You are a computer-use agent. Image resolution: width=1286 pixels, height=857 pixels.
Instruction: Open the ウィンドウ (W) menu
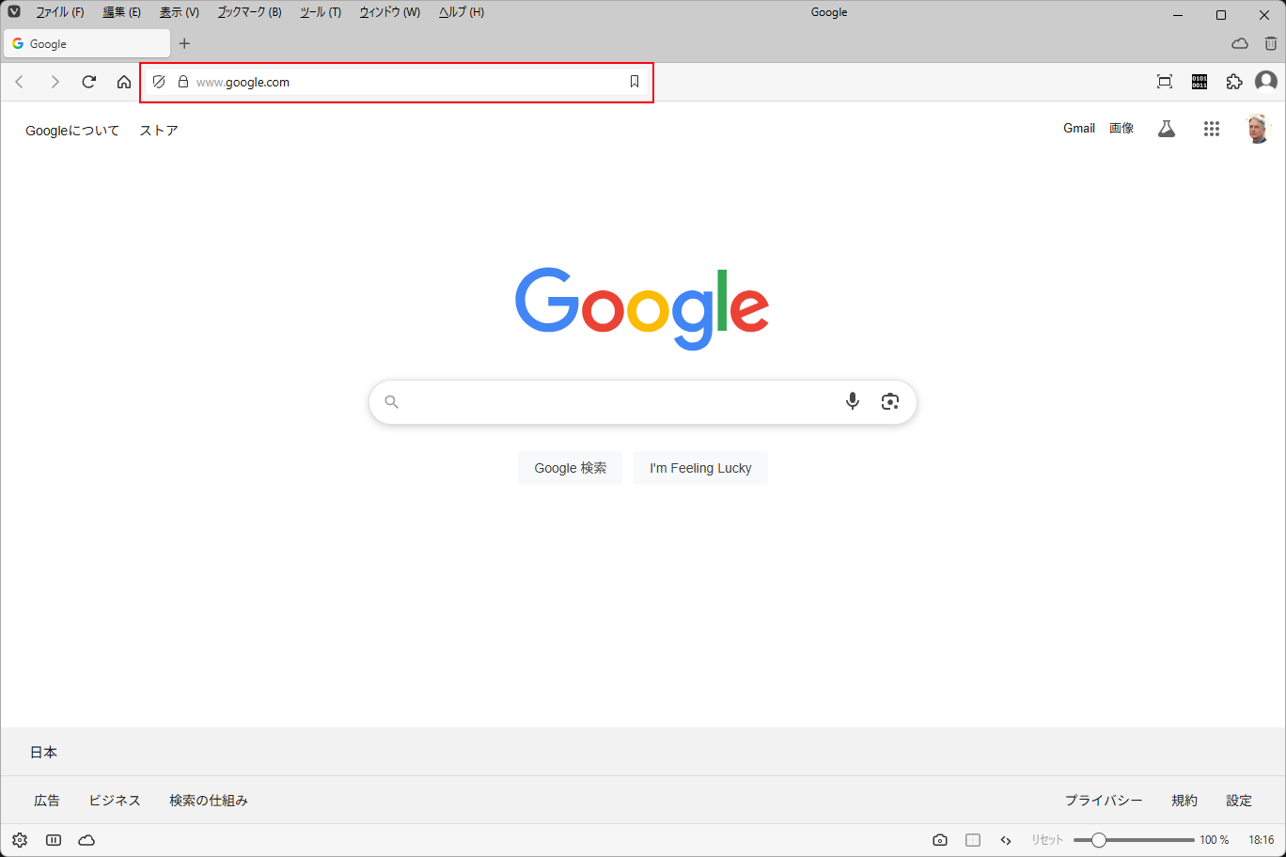pos(390,12)
